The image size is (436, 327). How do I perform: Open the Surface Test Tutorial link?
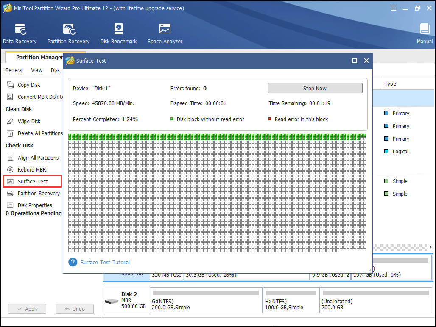point(104,262)
